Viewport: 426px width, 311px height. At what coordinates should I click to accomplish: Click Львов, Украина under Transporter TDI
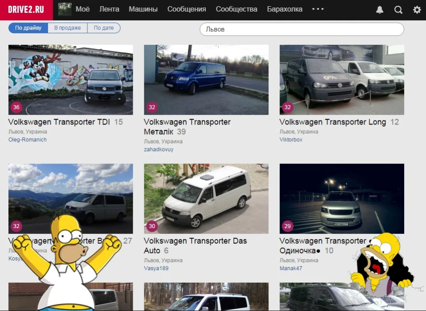coord(28,132)
